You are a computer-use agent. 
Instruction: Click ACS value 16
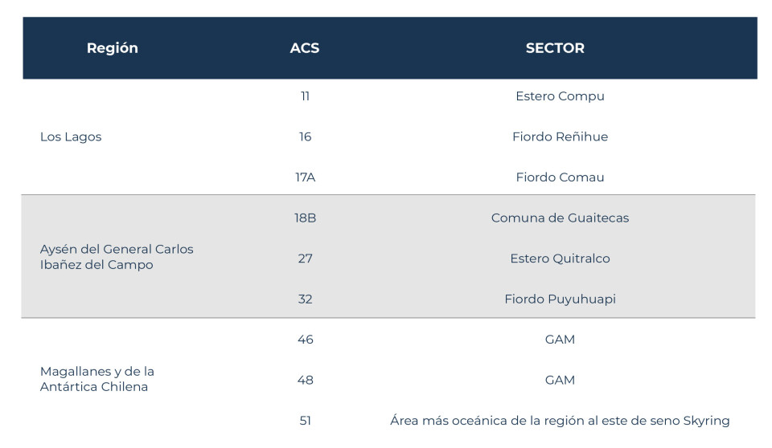coord(305,137)
